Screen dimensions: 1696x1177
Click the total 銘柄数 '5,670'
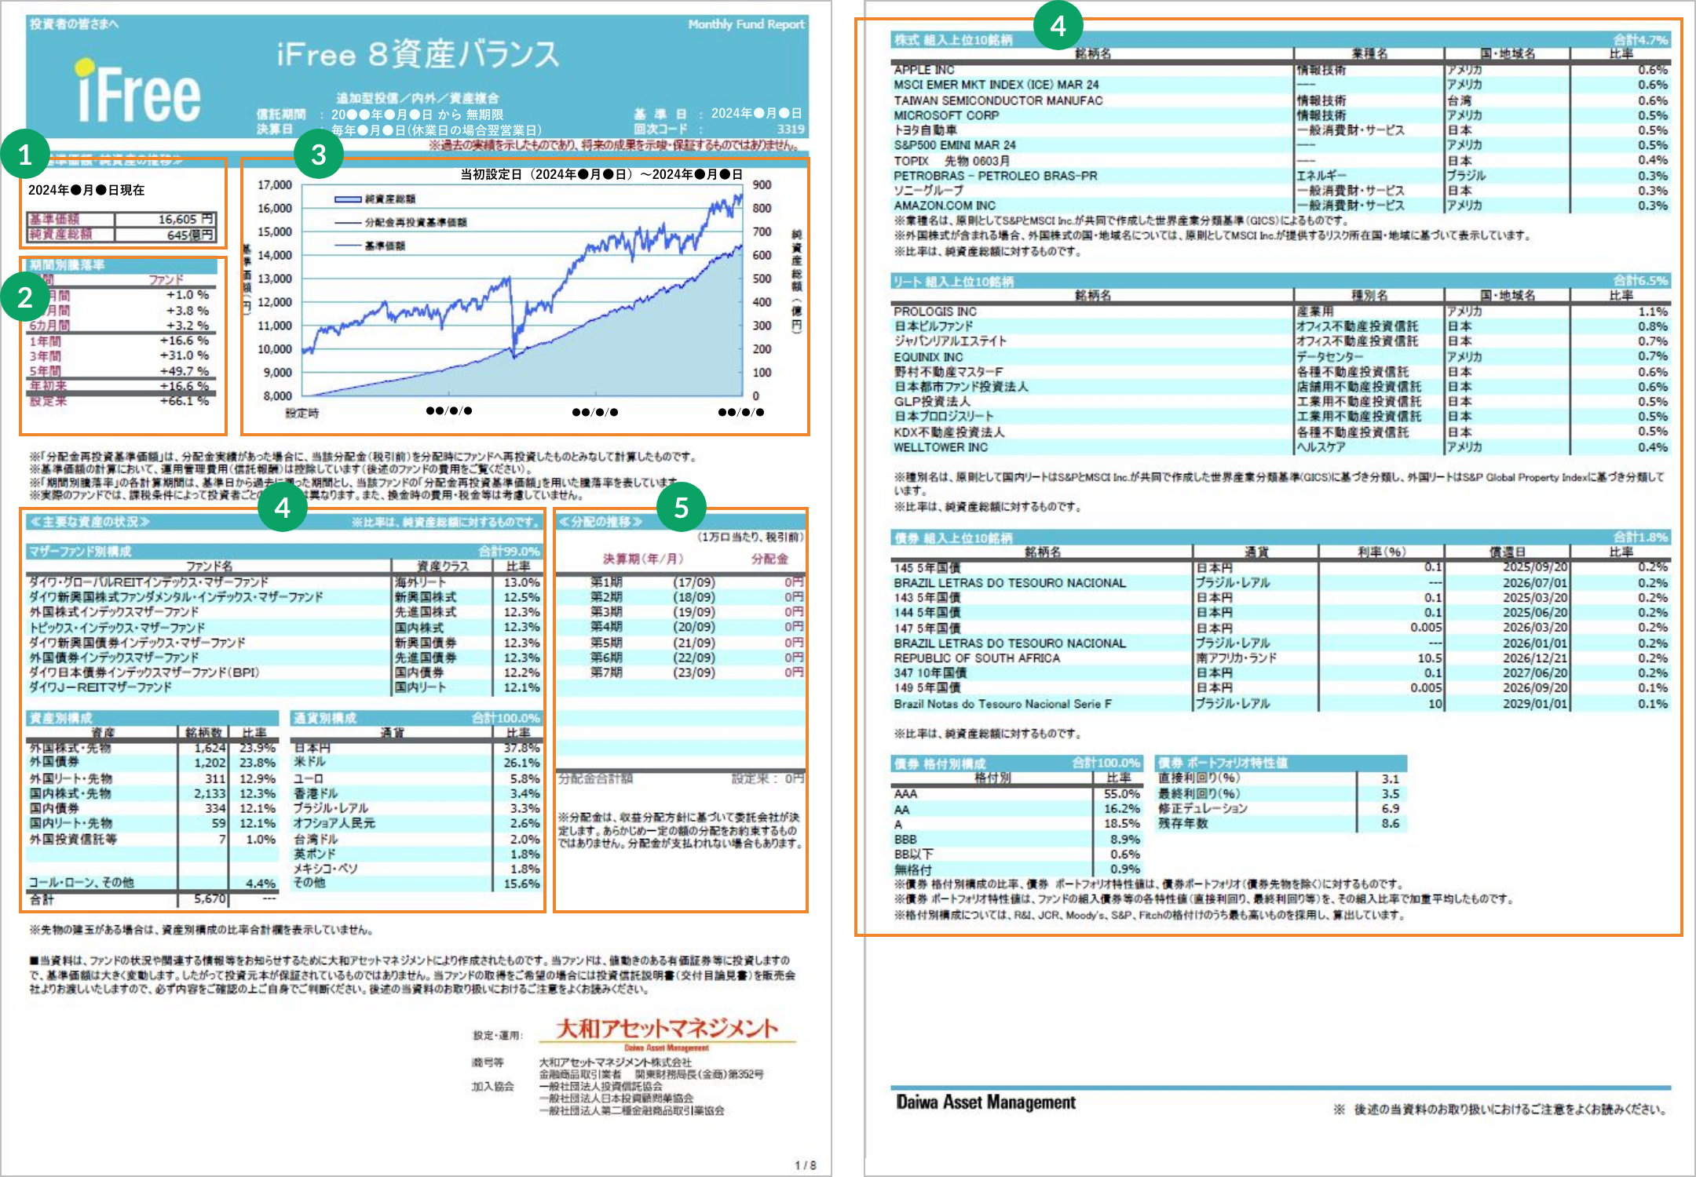(x=210, y=898)
